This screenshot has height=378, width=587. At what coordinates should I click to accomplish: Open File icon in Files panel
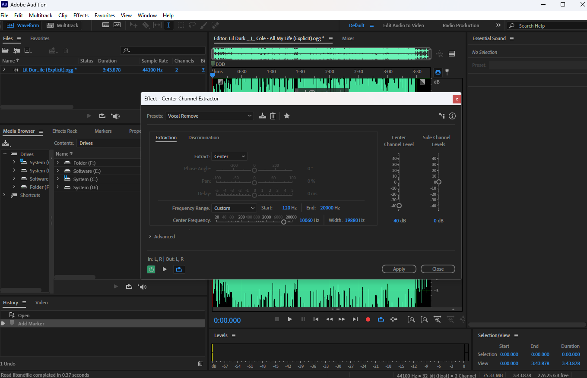[5, 50]
